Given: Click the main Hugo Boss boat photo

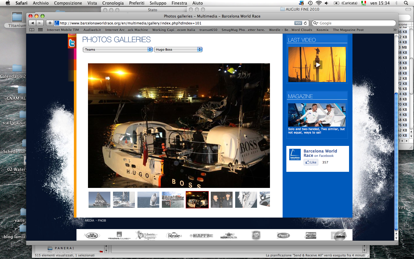Looking at the screenshot, I should 179,125.
